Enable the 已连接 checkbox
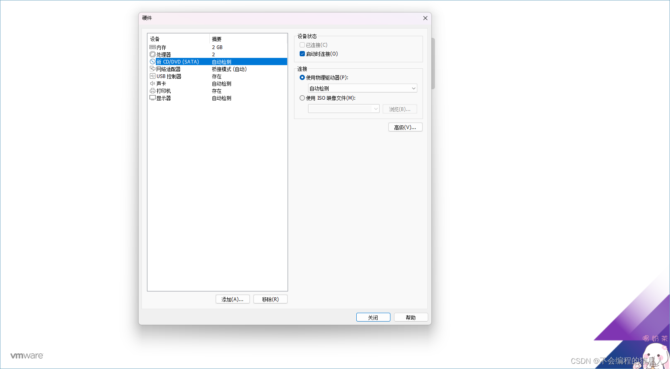 (x=302, y=45)
